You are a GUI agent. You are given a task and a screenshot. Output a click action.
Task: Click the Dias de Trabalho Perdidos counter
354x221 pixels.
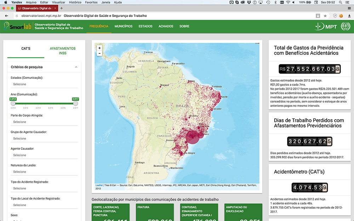[309, 141]
